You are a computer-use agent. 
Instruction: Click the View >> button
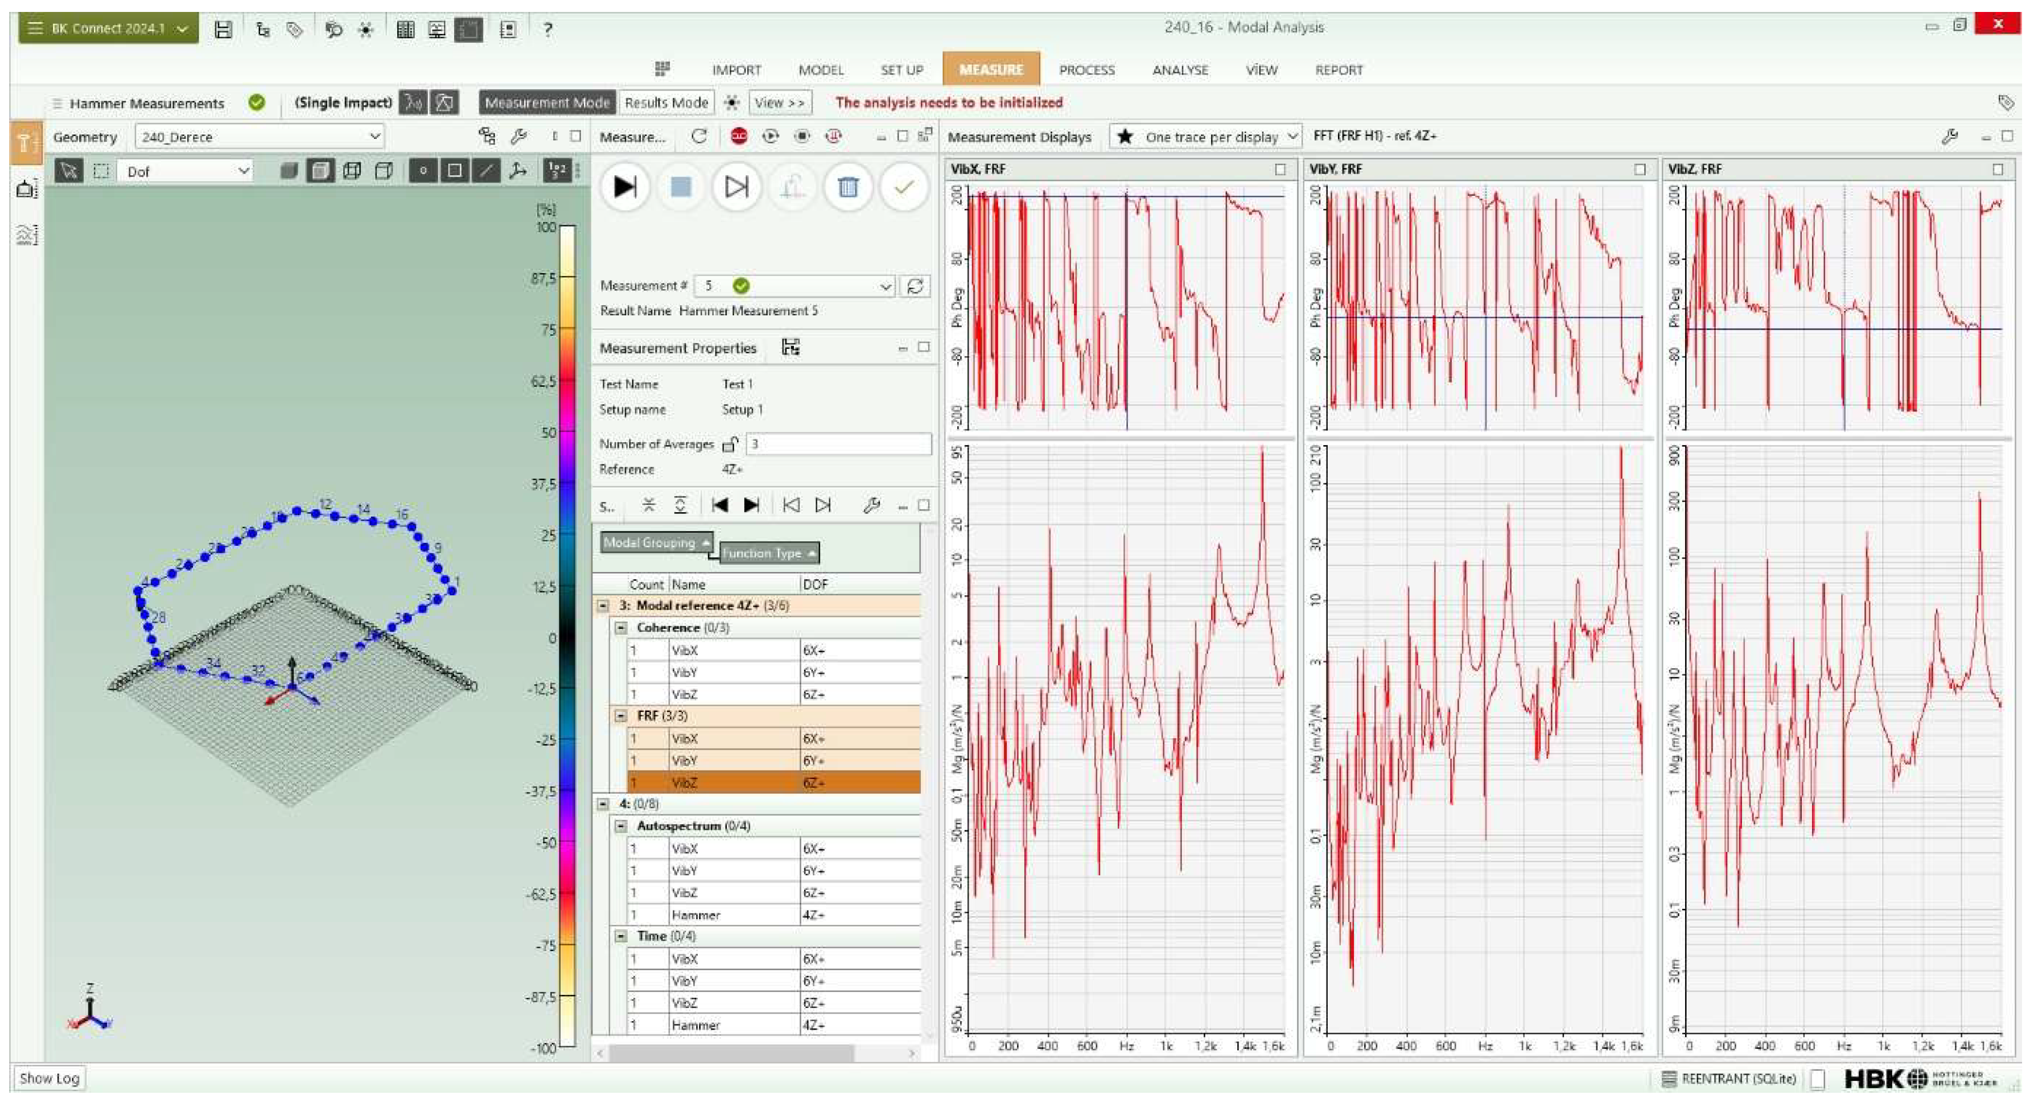coord(779,102)
